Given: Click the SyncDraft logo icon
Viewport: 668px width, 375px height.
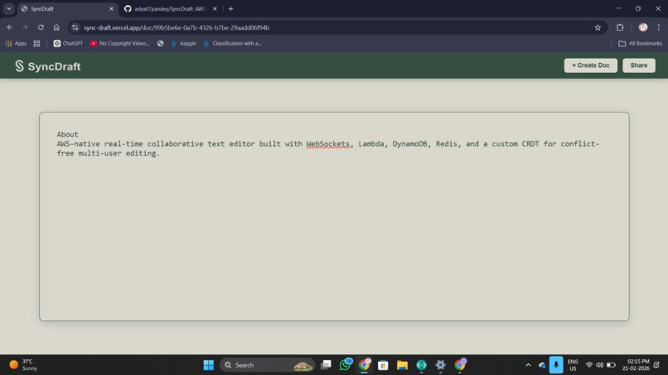Looking at the screenshot, I should click(19, 66).
